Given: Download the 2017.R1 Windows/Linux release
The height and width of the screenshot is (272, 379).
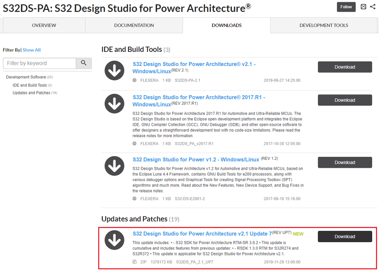Looking at the screenshot, I should 345,100.
